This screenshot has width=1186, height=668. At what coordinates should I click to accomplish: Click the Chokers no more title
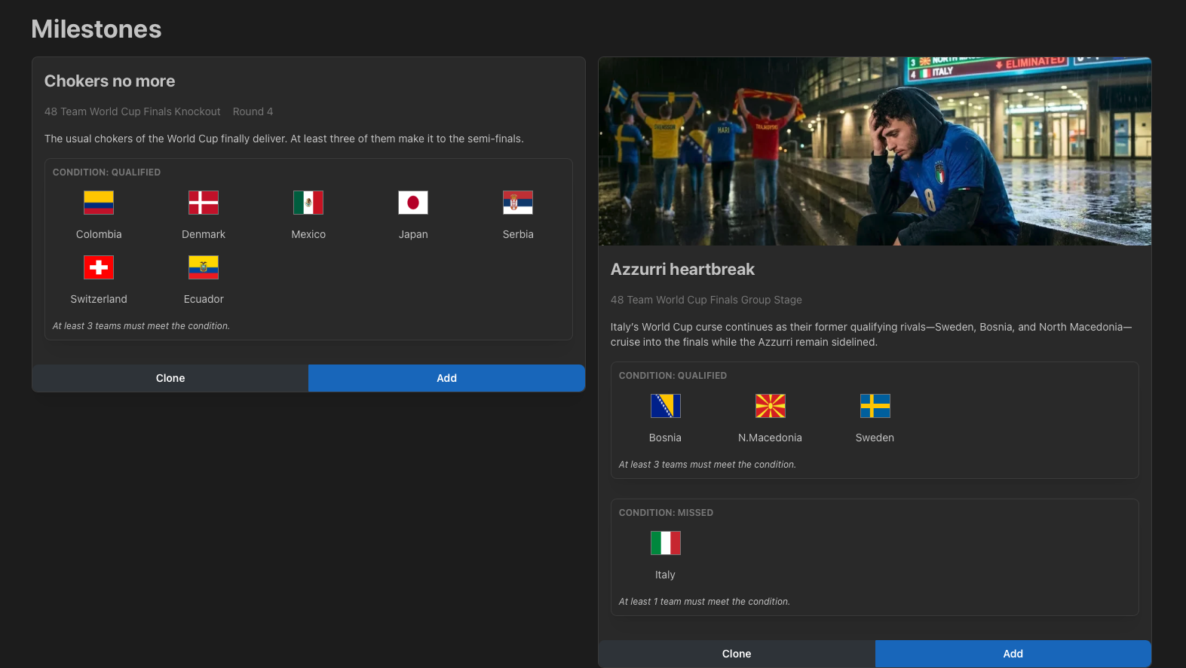109,81
